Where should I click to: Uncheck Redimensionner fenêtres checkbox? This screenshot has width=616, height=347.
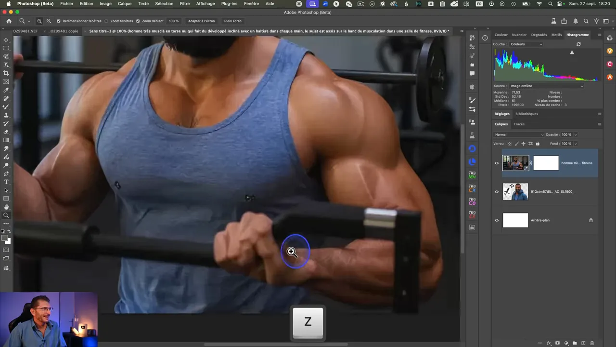[x=59, y=21]
